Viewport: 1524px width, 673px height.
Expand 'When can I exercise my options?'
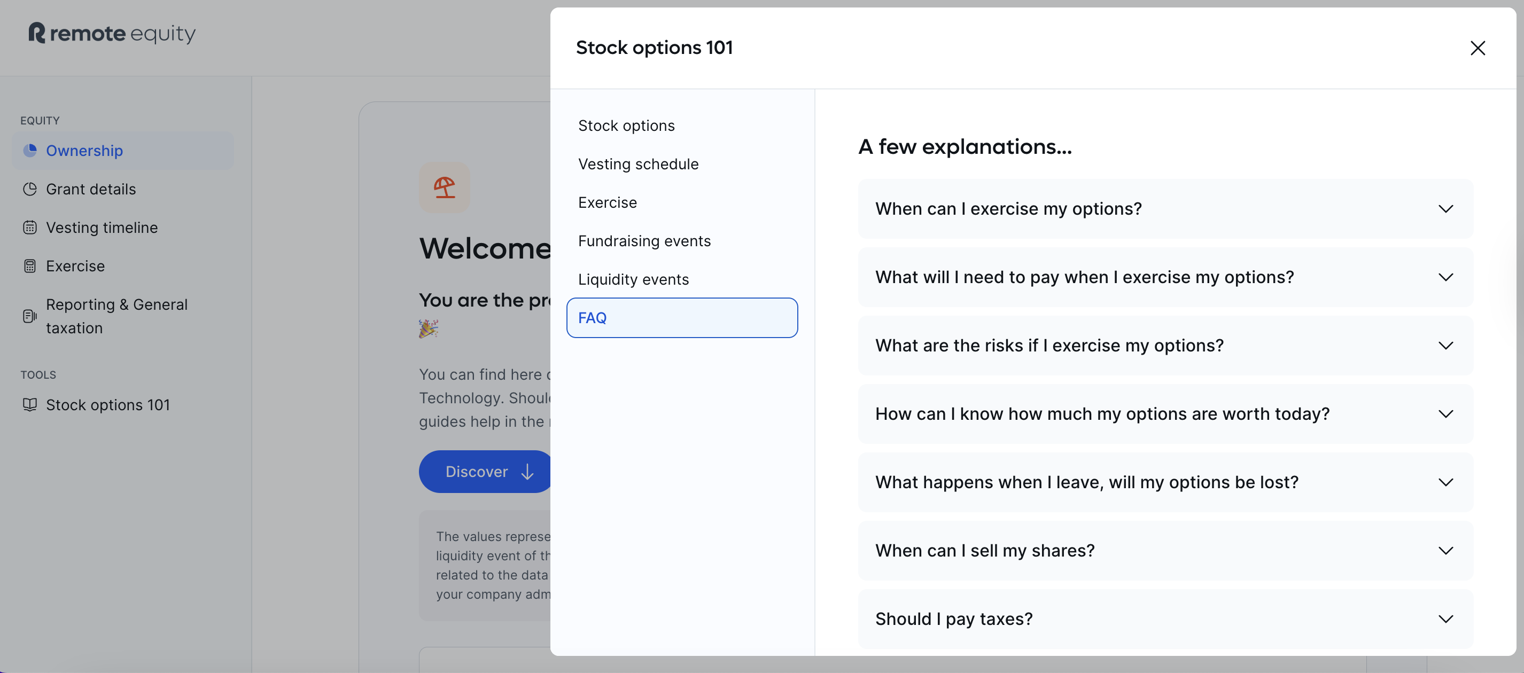1165,209
